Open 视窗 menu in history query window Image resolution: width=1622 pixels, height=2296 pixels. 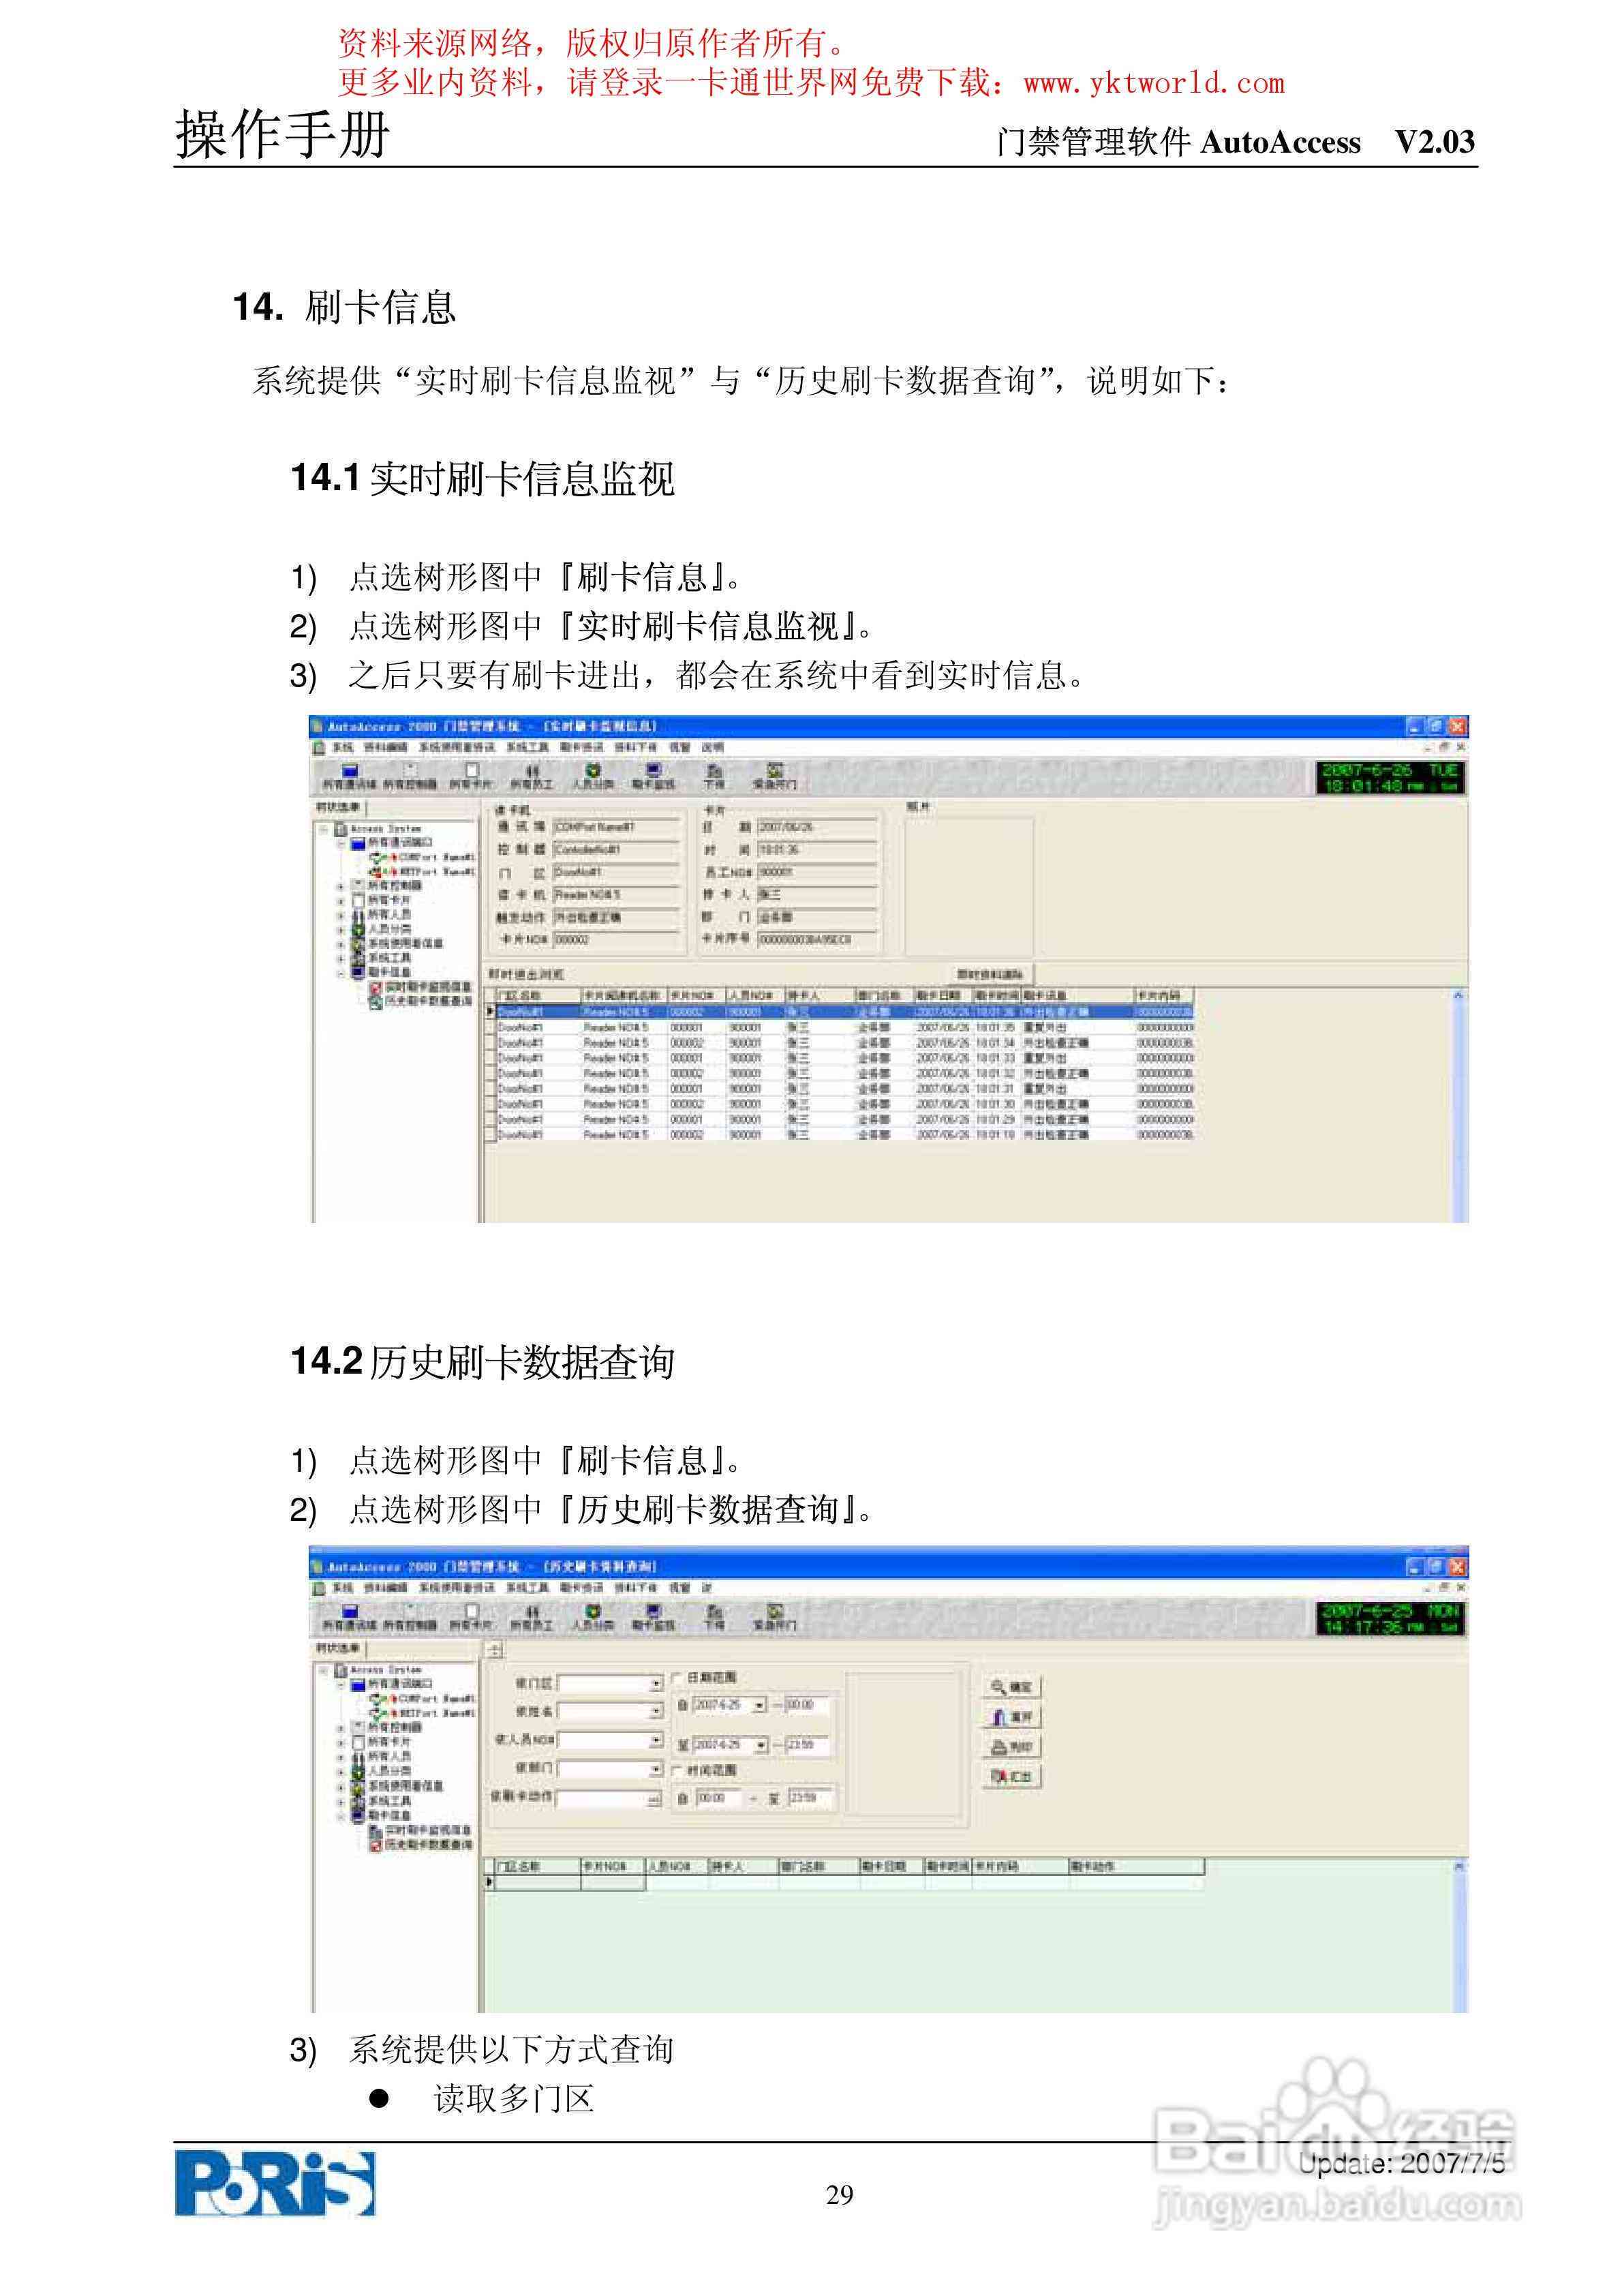click(x=680, y=1588)
